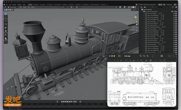This screenshot has width=181, height=110.
Task: Toggle proportional editing in header
Action: (x=77, y=7)
